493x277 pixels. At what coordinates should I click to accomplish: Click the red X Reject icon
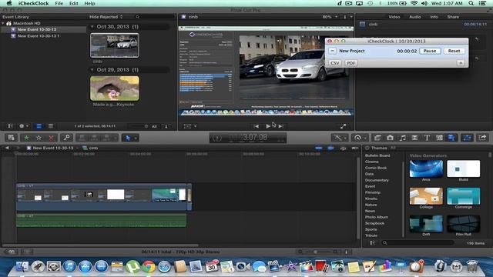click(x=51, y=138)
